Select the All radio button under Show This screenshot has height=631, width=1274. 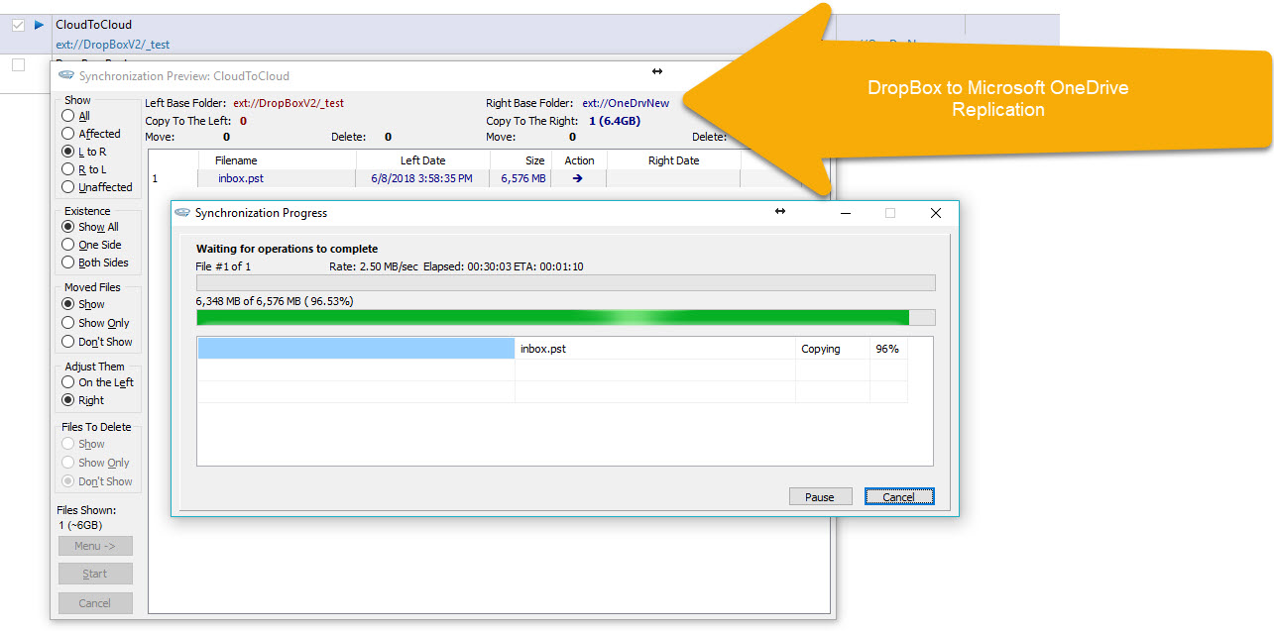(x=68, y=116)
